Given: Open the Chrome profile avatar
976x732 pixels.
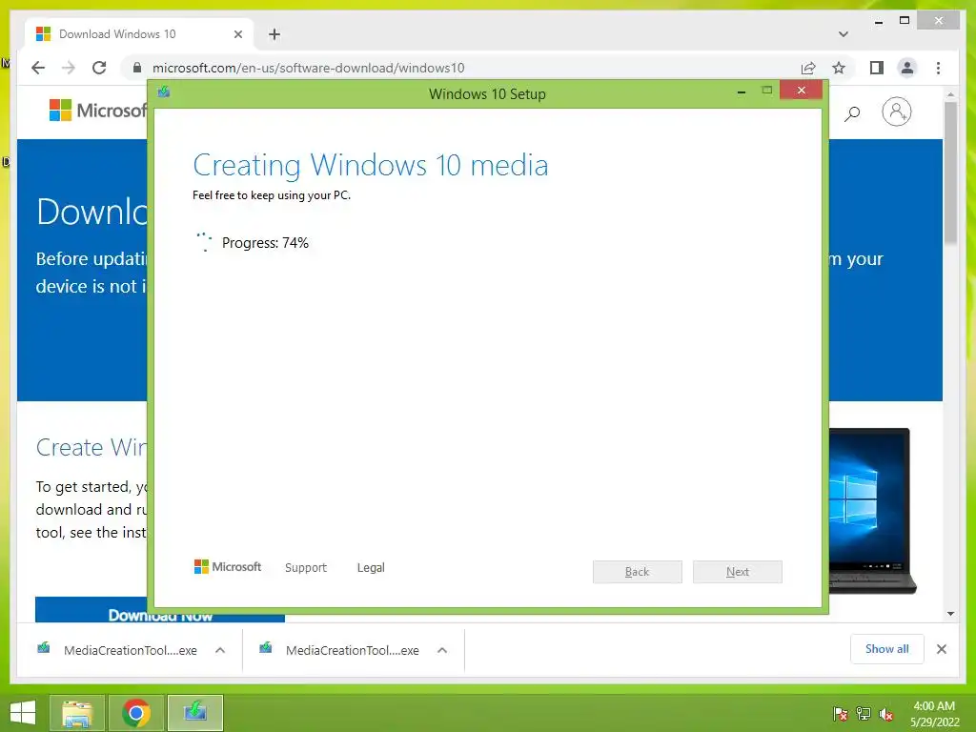Looking at the screenshot, I should click(x=907, y=68).
